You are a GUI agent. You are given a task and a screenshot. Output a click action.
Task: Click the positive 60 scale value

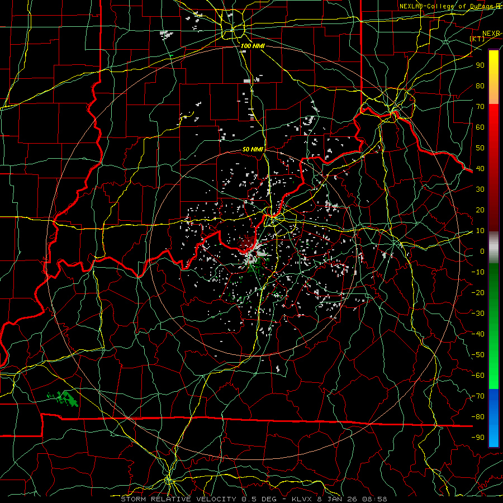[x=480, y=127]
